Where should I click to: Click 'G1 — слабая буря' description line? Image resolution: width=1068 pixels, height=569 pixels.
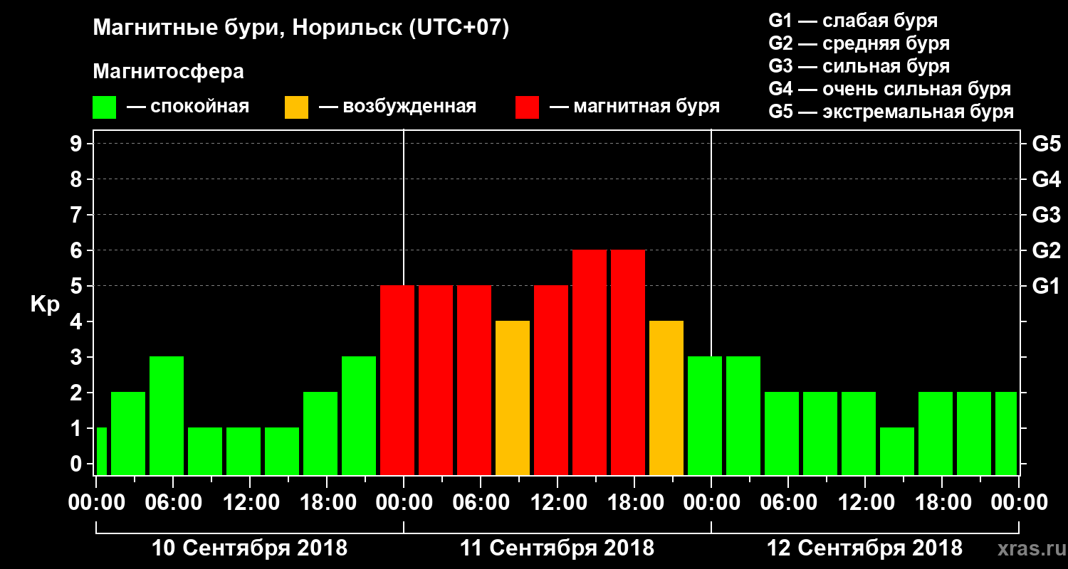point(853,21)
